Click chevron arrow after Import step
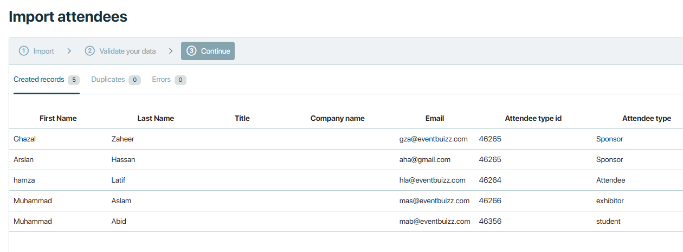 coord(69,51)
